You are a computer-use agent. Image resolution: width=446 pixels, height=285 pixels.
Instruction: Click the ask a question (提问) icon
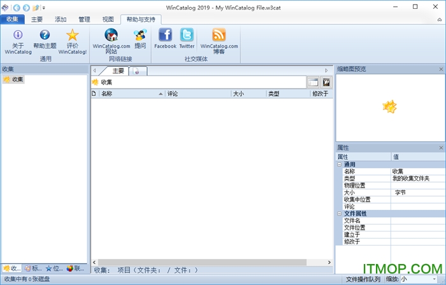pyautogui.click(x=140, y=35)
